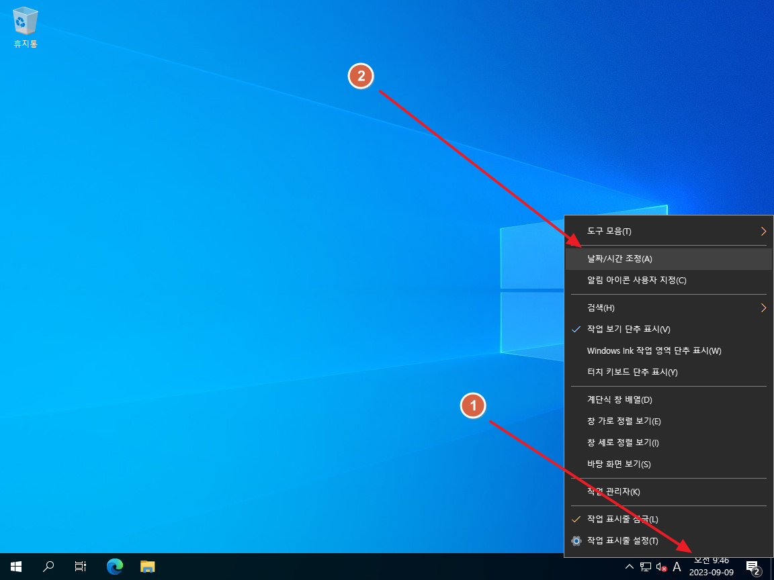
Task: Open Task View from the taskbar
Action: pos(81,567)
